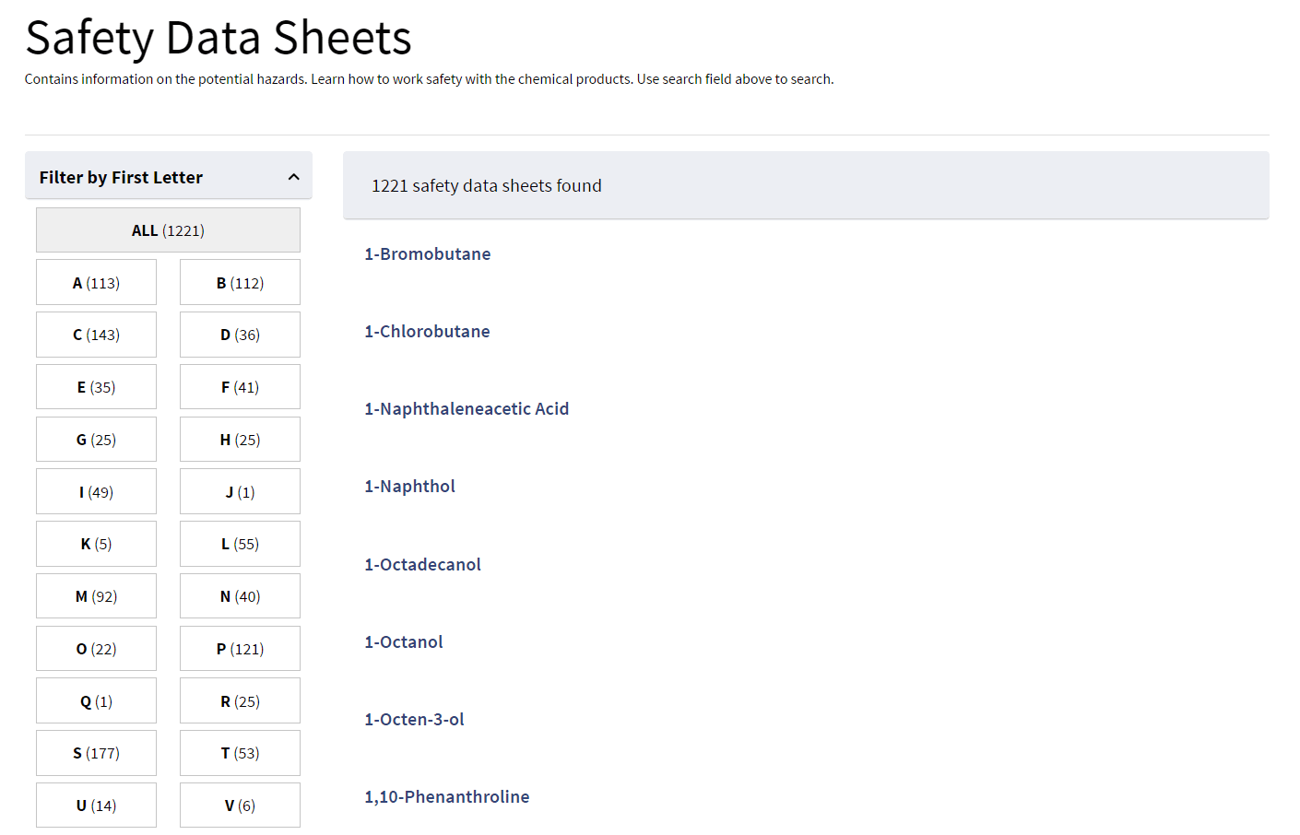1300x835 pixels.
Task: Open the 1-Naphthol safety data sheet
Action: pyautogui.click(x=409, y=487)
